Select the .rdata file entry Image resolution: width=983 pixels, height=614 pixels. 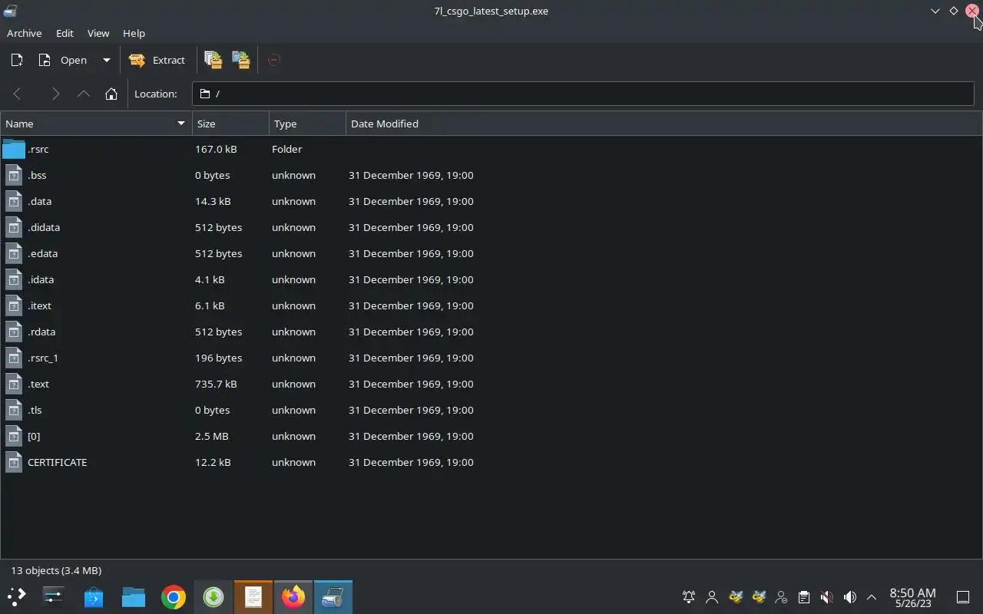tap(41, 332)
